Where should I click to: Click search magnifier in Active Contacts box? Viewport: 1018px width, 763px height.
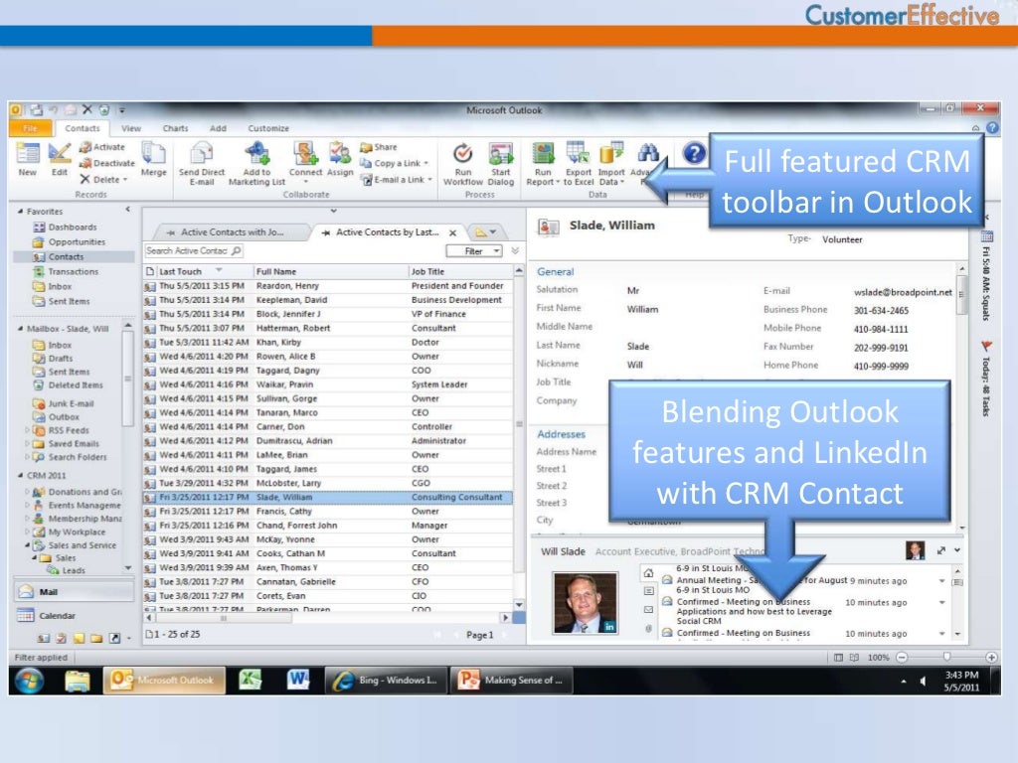(237, 251)
